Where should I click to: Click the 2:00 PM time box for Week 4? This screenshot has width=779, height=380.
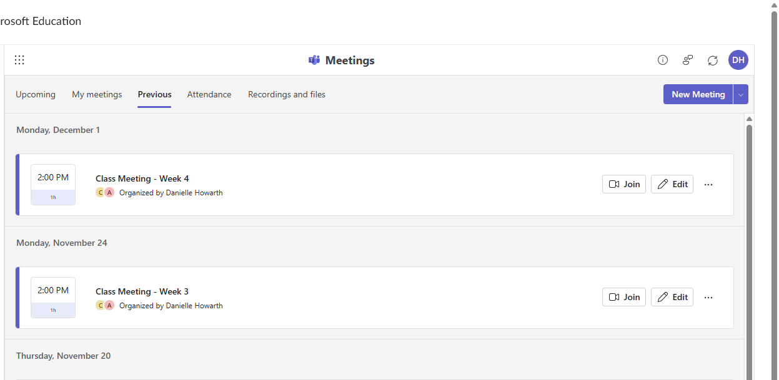pos(53,185)
